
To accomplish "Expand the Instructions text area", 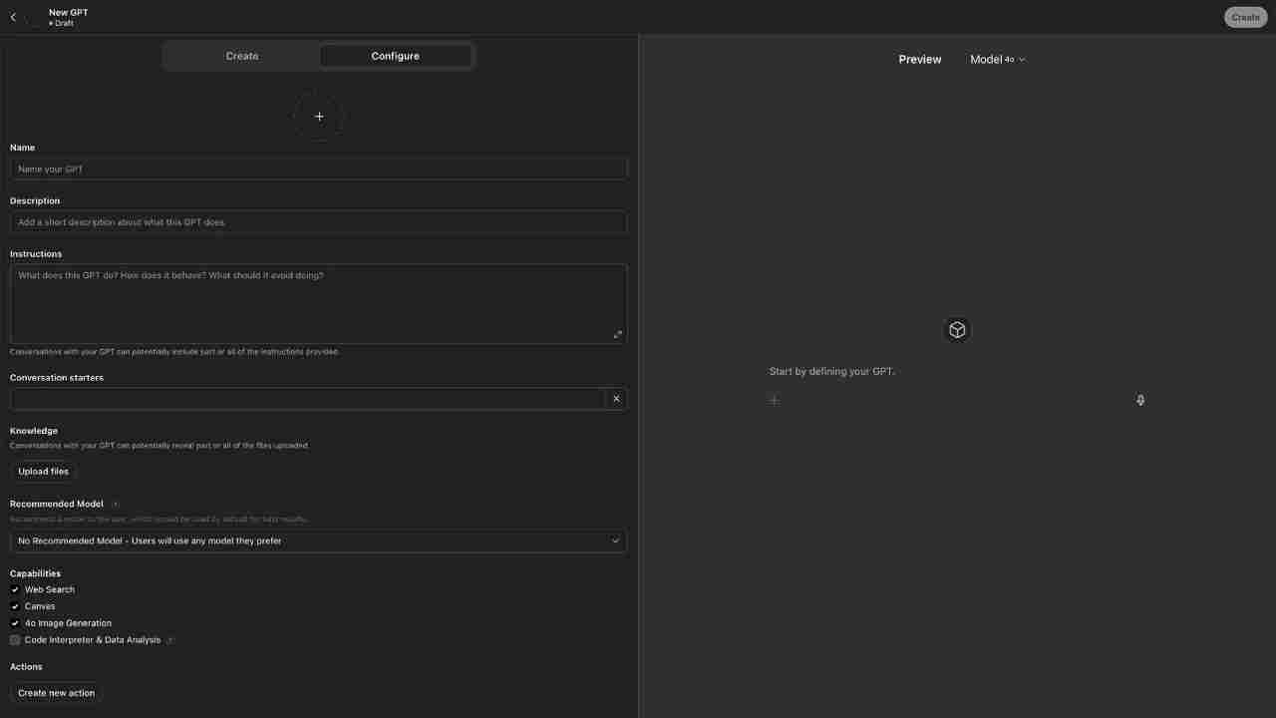I will pyautogui.click(x=617, y=334).
